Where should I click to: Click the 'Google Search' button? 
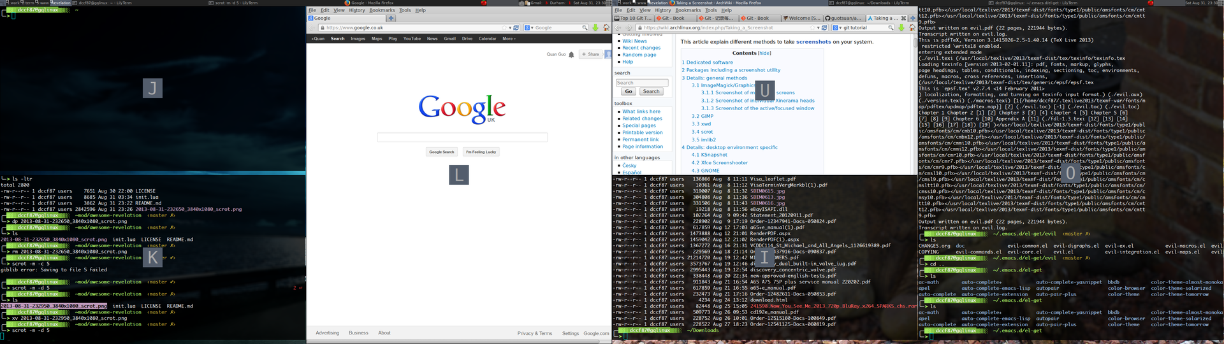tap(442, 152)
